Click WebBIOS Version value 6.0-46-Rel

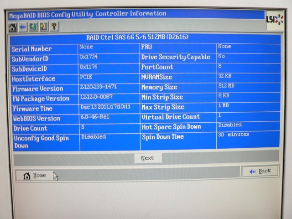pos(95,117)
